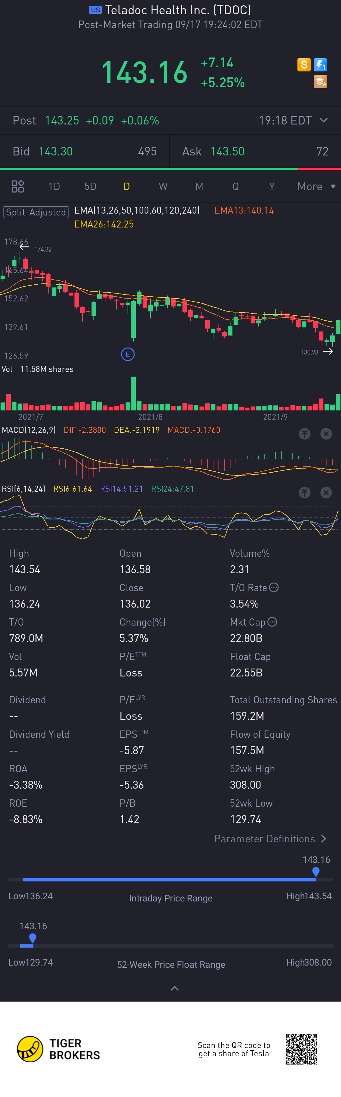
Task: Tap the EMA13:140.14 value
Action: 244,210
